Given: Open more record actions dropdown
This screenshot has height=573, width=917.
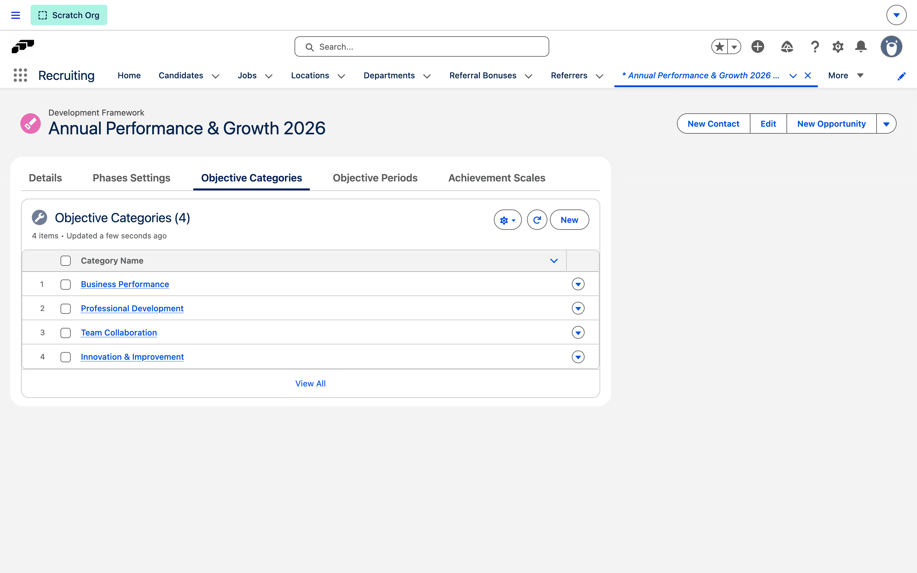Looking at the screenshot, I should coord(886,124).
